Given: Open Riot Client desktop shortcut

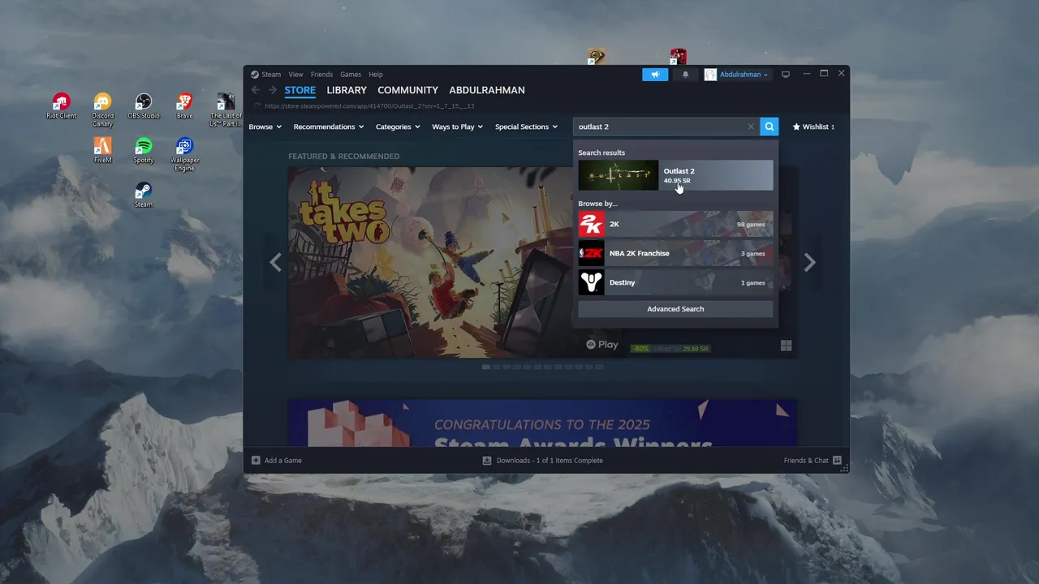Looking at the screenshot, I should pyautogui.click(x=61, y=105).
